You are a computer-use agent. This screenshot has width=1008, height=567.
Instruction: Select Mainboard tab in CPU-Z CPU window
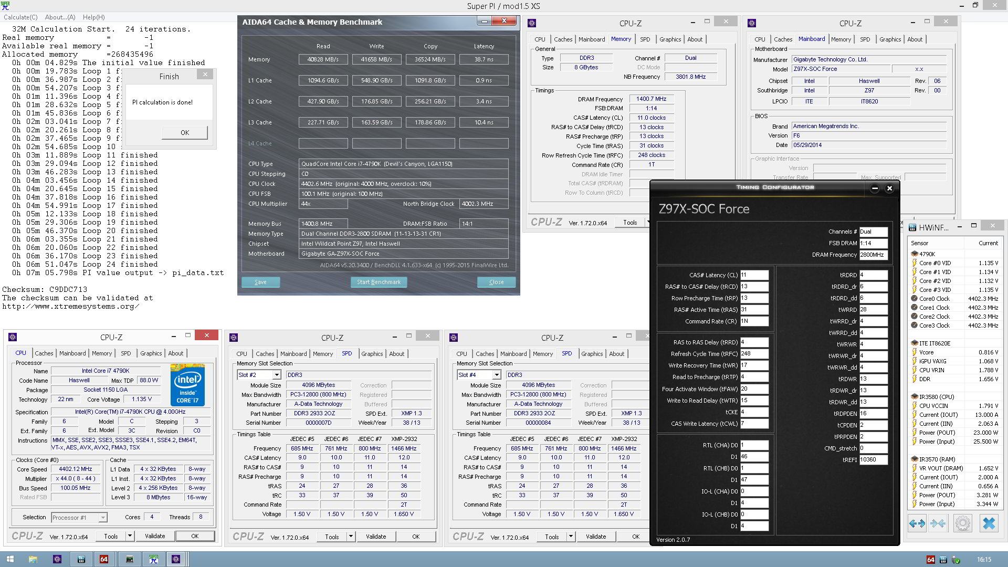72,353
